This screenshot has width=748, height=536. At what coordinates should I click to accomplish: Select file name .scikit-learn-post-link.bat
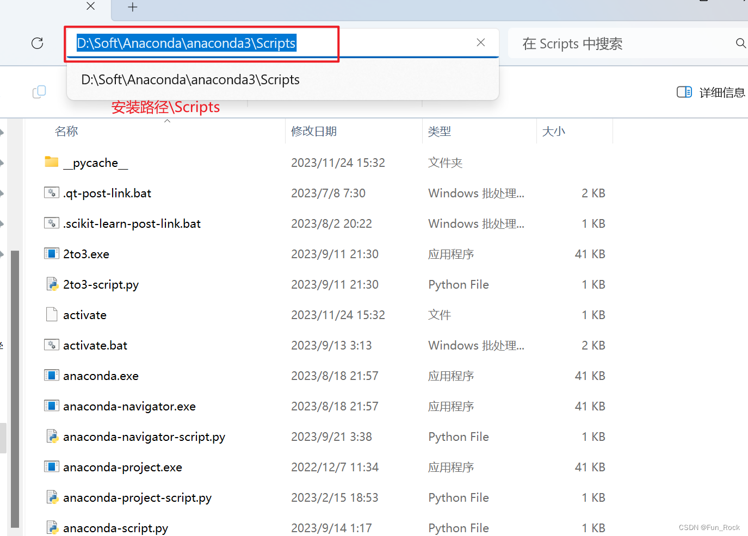132,223
